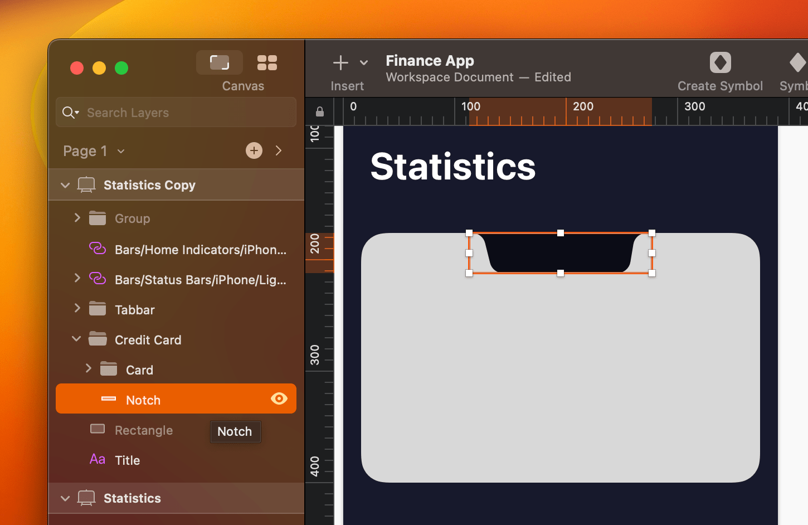Click the Insert plus button
This screenshot has height=525, width=808.
340,62
